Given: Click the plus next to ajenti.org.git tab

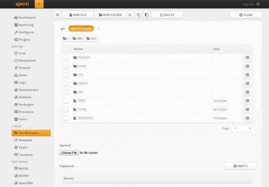Looking at the screenshot, I should [98, 29].
